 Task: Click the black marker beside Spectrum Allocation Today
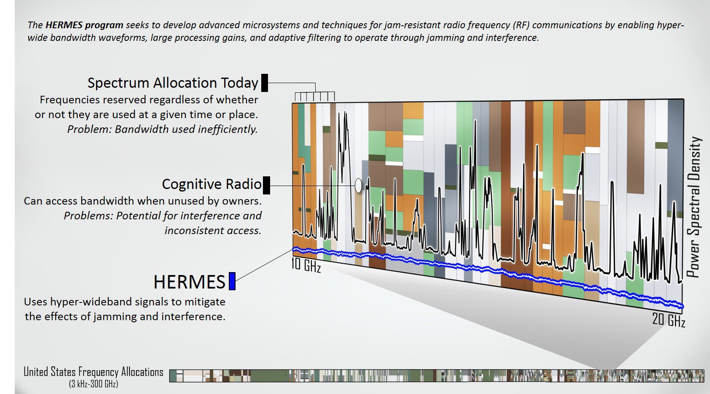[x=265, y=83]
